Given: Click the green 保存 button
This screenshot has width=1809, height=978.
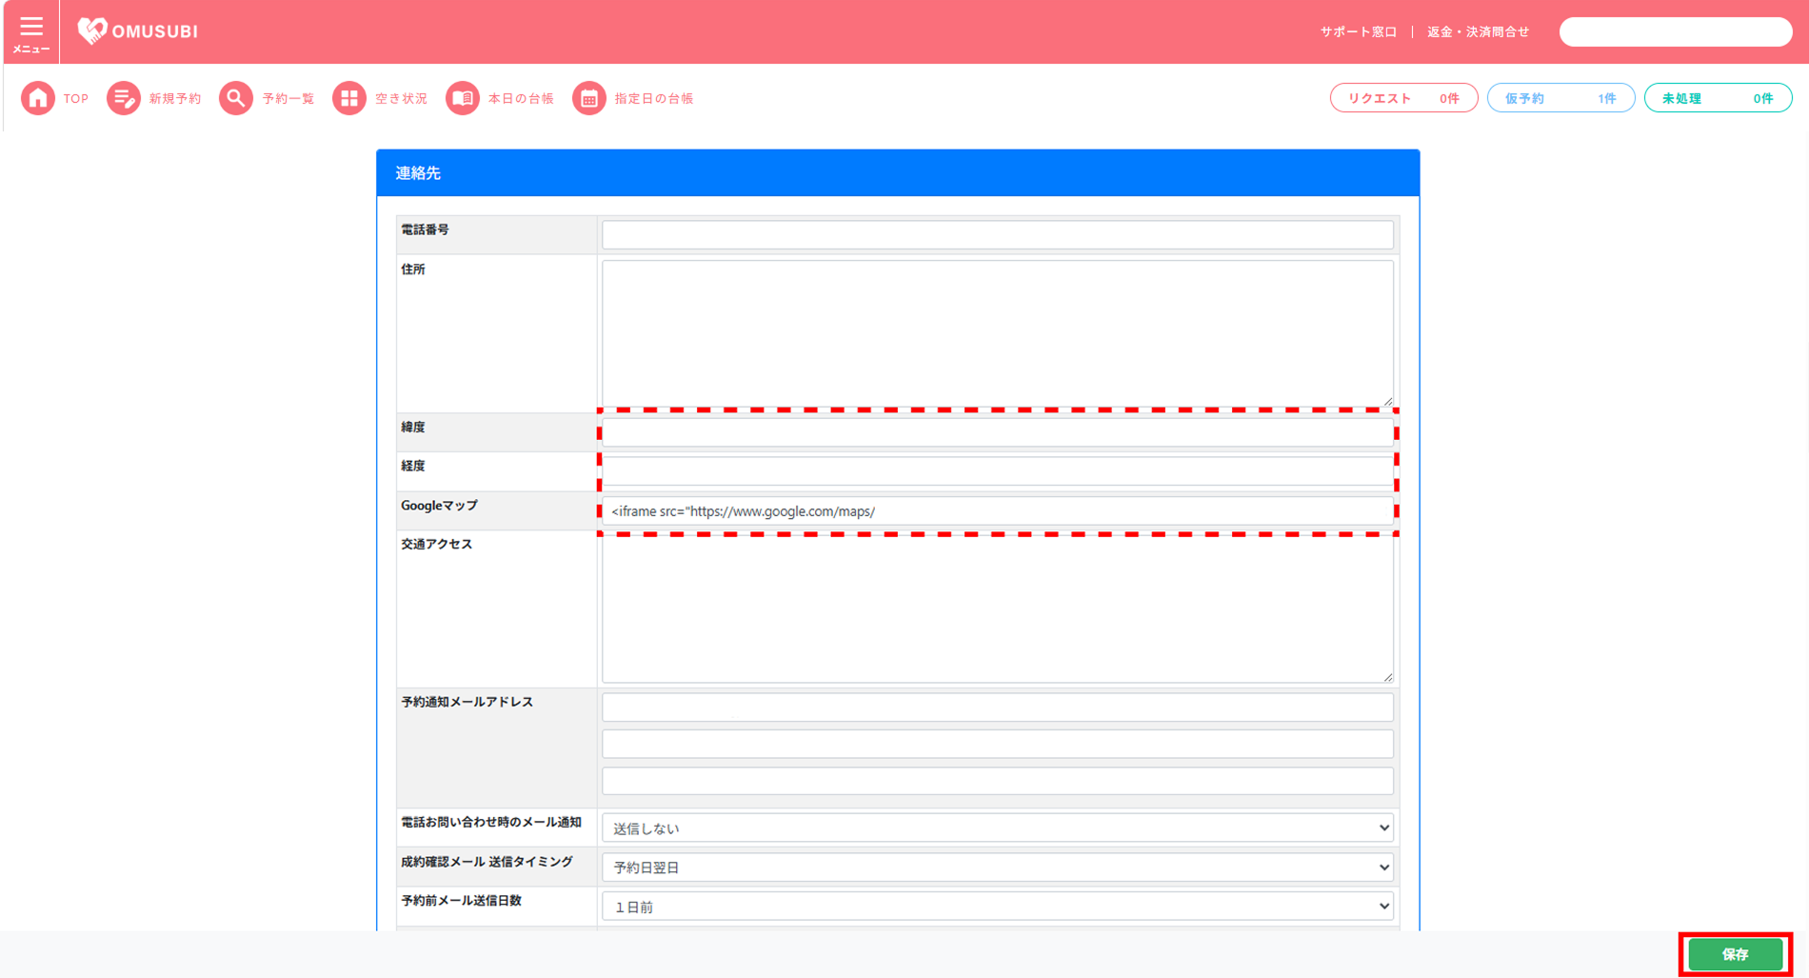Looking at the screenshot, I should (1736, 954).
